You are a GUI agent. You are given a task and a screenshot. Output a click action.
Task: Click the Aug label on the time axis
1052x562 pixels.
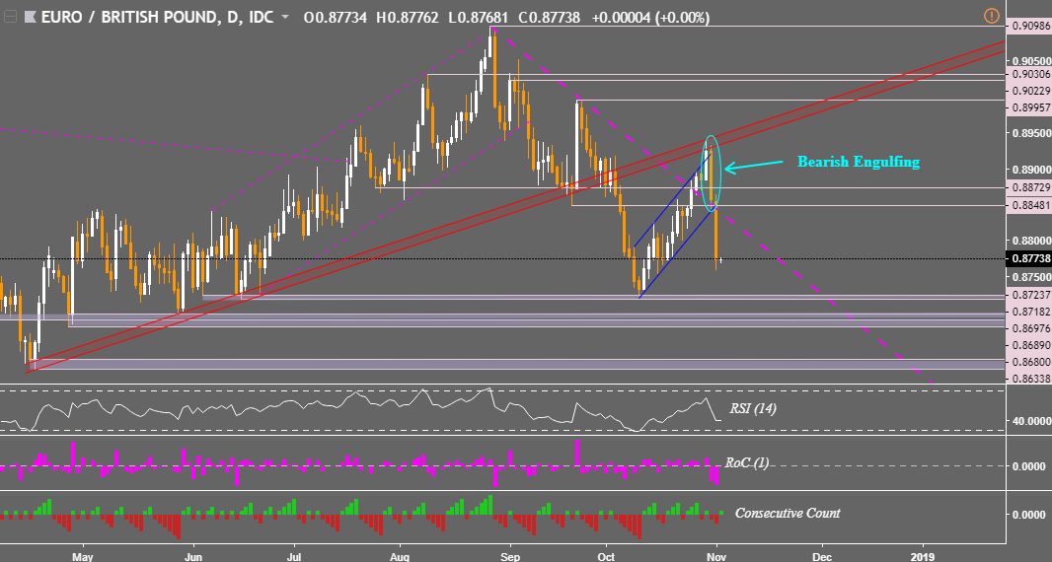pos(400,557)
